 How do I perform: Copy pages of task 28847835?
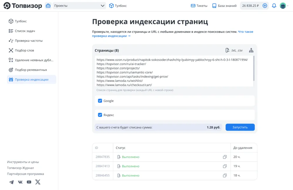(x=225, y=157)
